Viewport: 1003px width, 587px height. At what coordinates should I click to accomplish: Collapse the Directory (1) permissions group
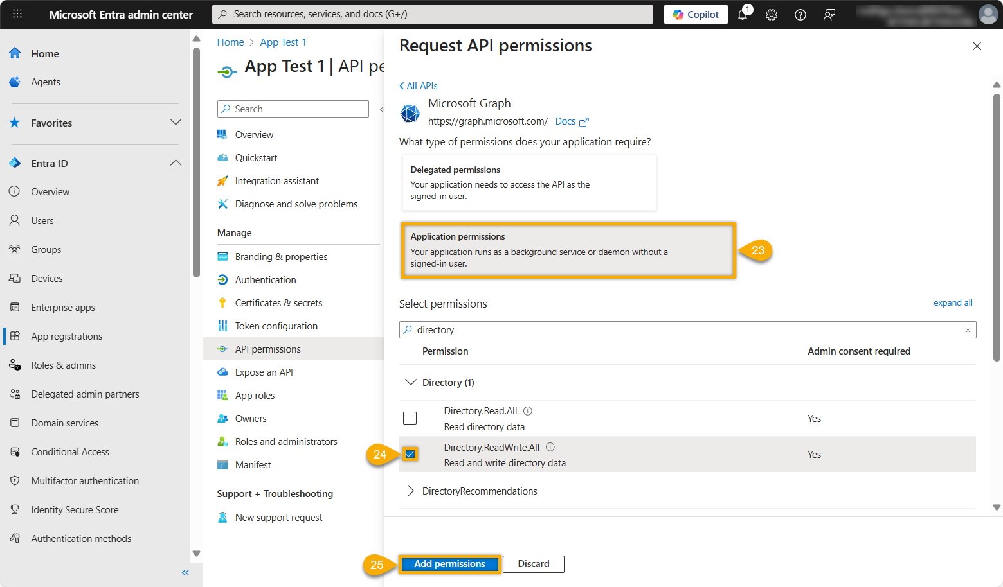coord(410,381)
